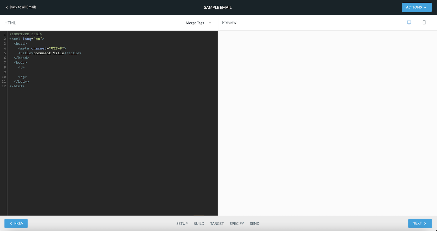Open the Merge Tags dropdown
437x231 pixels.
(x=198, y=23)
